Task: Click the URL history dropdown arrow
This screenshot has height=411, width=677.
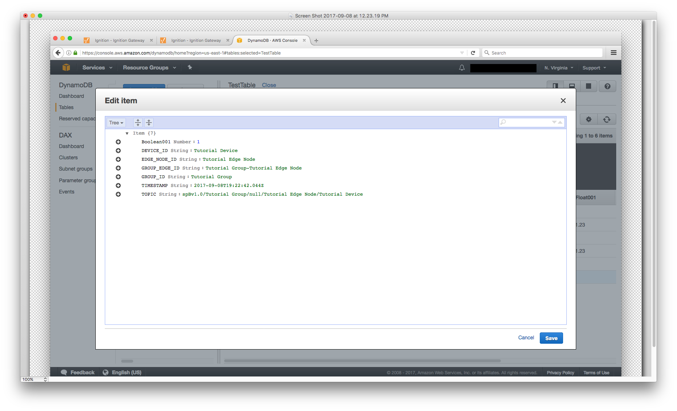Action: [462, 53]
